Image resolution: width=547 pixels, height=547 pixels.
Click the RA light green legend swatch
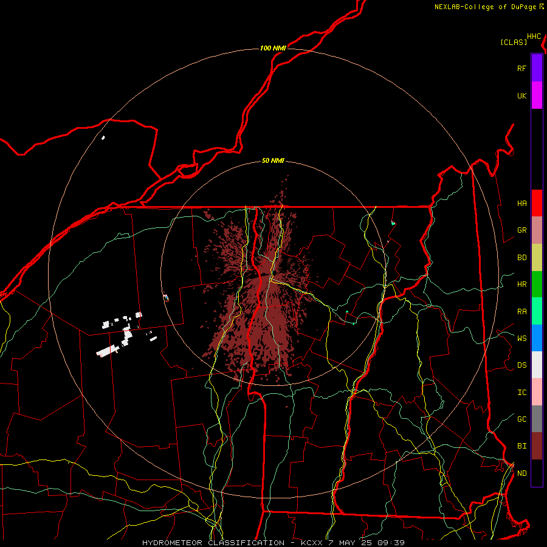537,311
